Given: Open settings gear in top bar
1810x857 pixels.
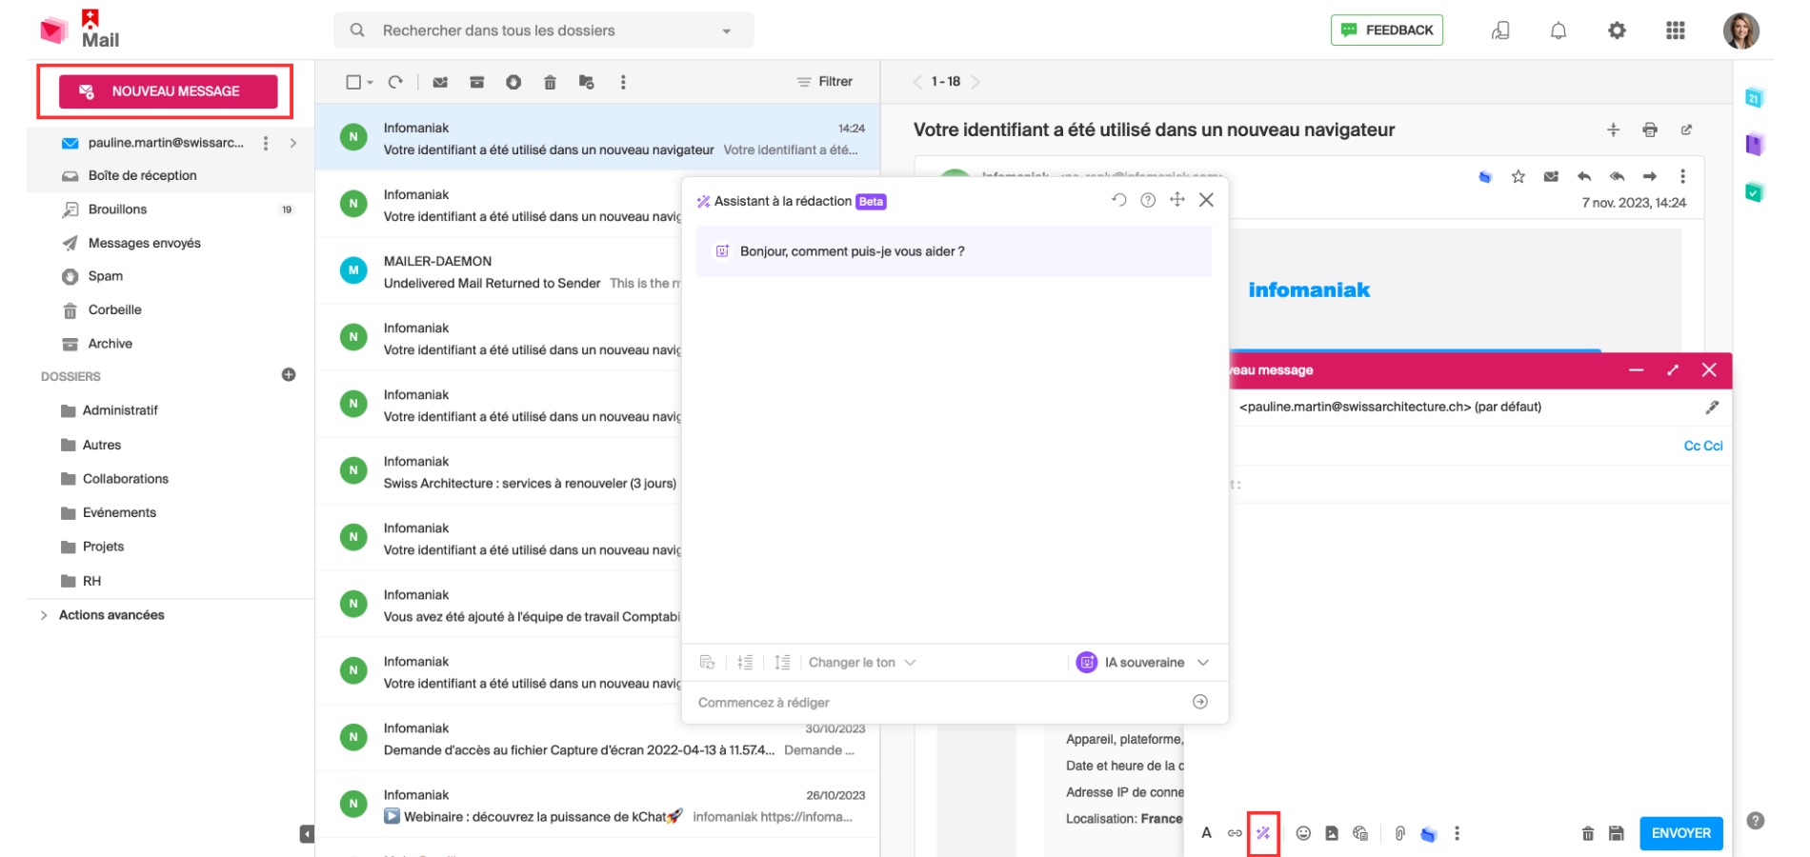Looking at the screenshot, I should (x=1617, y=30).
